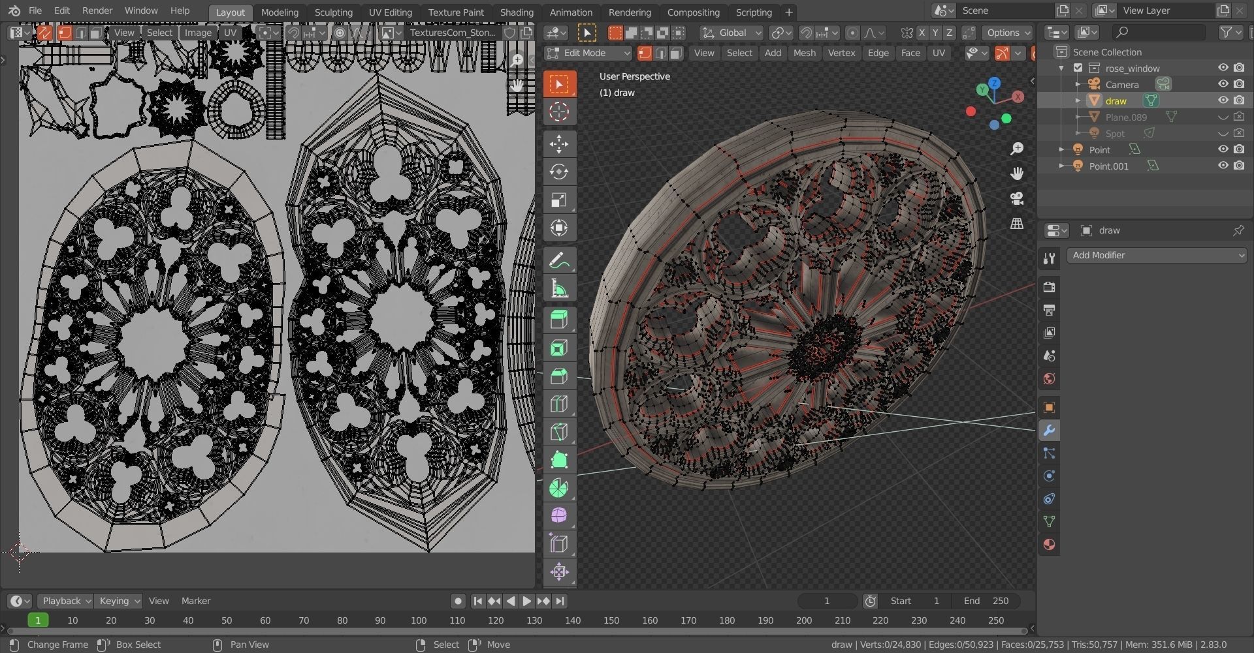Select the Select Box tool
Image resolution: width=1254 pixels, height=653 pixels.
point(559,84)
